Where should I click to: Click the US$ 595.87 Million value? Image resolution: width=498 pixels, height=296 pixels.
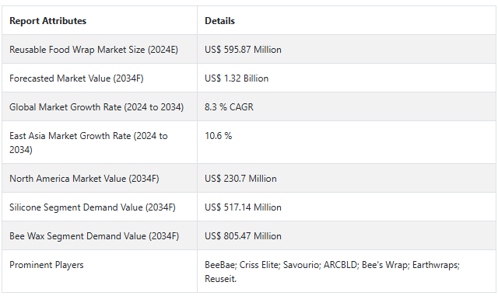(x=243, y=50)
